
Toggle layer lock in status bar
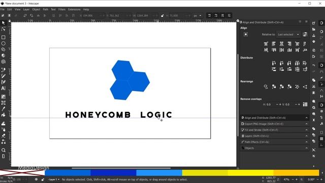(x=43, y=179)
